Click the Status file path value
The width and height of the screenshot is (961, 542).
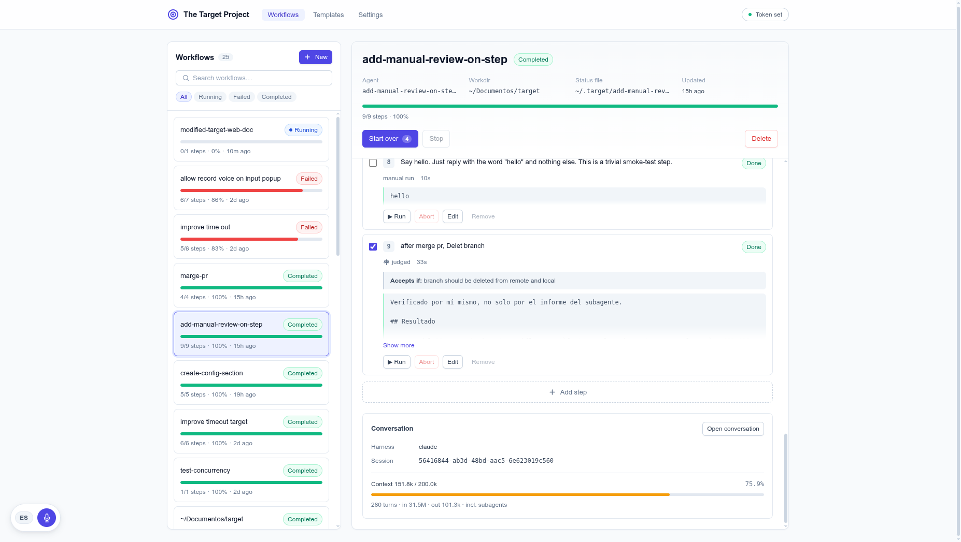(x=622, y=91)
